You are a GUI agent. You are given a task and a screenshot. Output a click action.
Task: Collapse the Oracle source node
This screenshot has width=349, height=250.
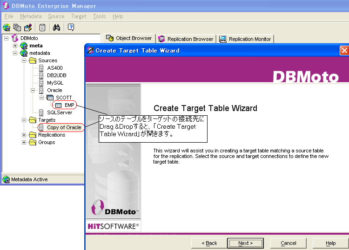pyautogui.click(x=33, y=91)
